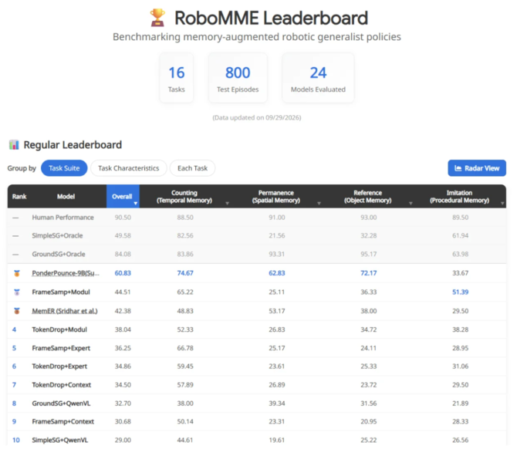Click GroundSG+QwenVL permanence score 39.34
This screenshot has width=517, height=456.
(x=277, y=404)
